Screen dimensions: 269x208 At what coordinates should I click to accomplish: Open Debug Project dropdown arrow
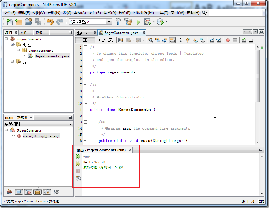click(154, 21)
